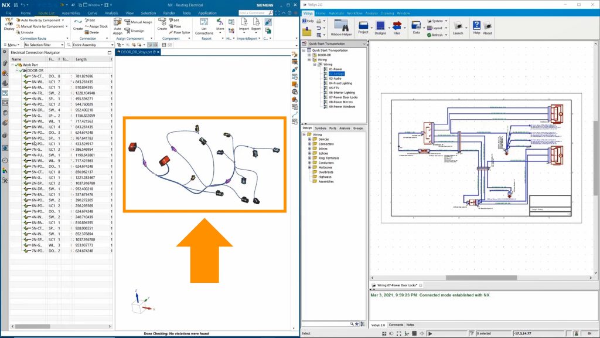This screenshot has height=338, width=600.
Task: Click the Display icon in NX ribbon
Action: pos(9,24)
